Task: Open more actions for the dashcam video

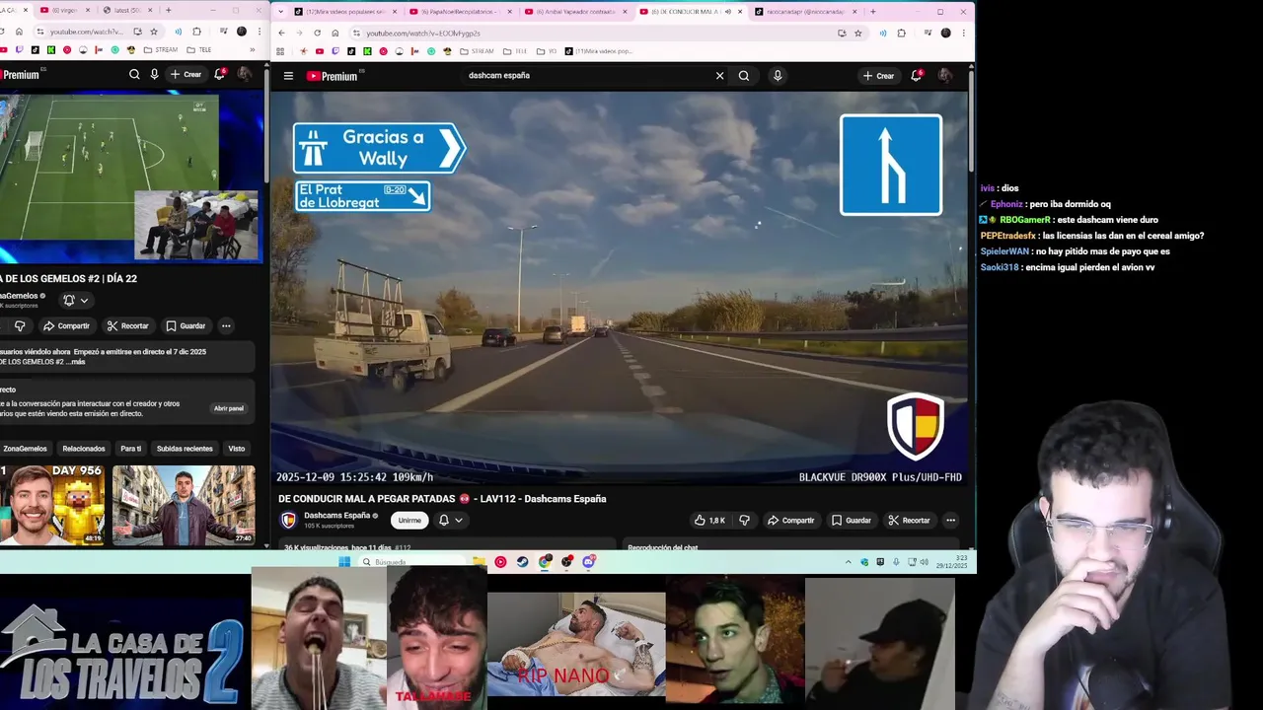Action: (950, 520)
